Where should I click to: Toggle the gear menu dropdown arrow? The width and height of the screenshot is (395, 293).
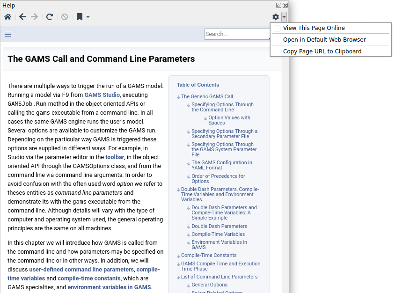(x=284, y=17)
